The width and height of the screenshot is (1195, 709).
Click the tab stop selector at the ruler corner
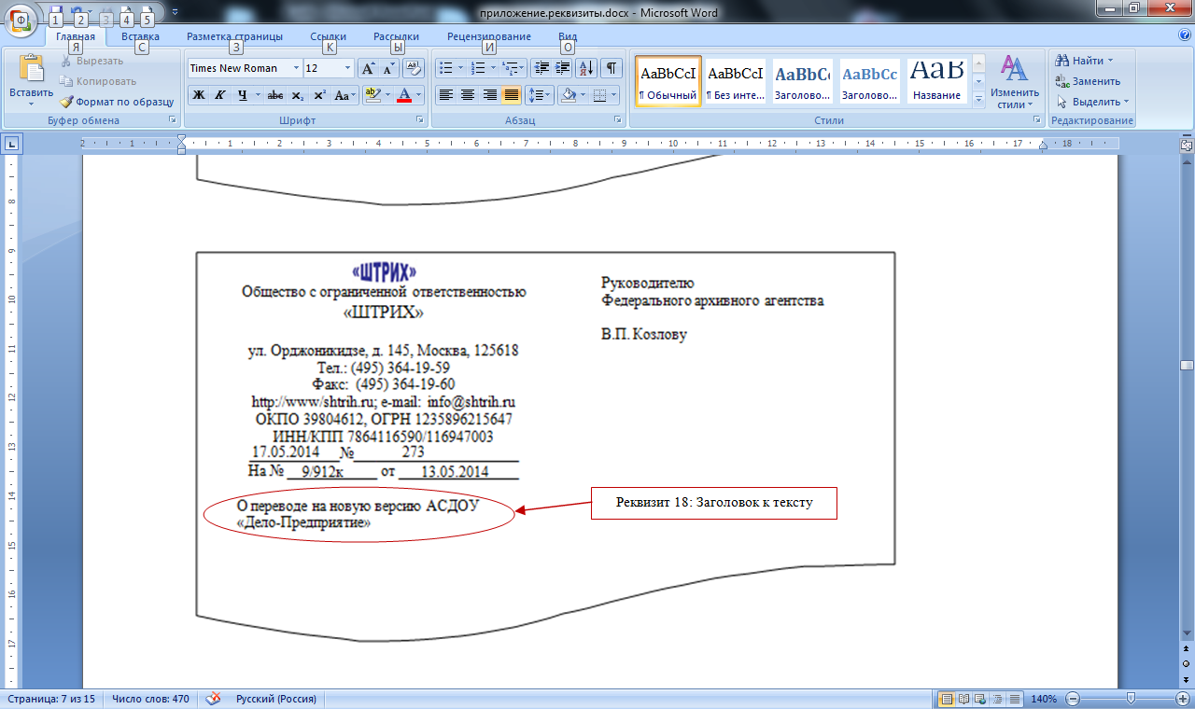(11, 144)
